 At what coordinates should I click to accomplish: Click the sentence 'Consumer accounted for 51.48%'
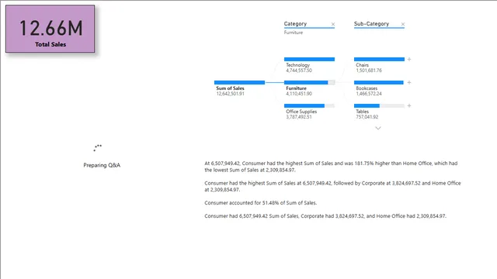click(261, 203)
